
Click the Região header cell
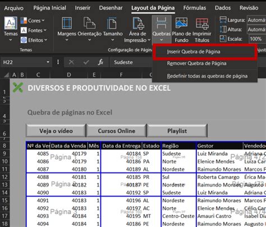[x=178, y=146]
